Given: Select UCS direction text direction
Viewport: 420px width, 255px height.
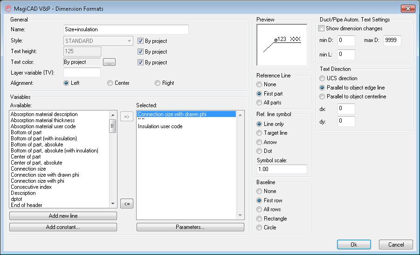Looking at the screenshot, I should click(x=322, y=78).
